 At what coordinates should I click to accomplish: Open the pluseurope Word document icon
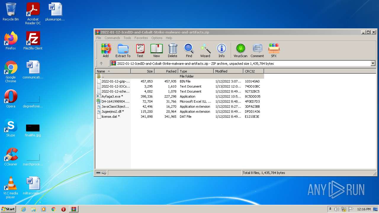55,12
